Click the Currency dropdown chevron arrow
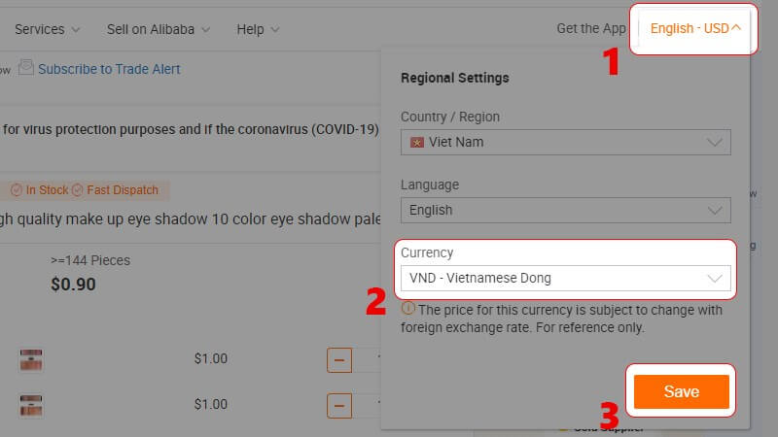This screenshot has height=437, width=778. point(715,279)
